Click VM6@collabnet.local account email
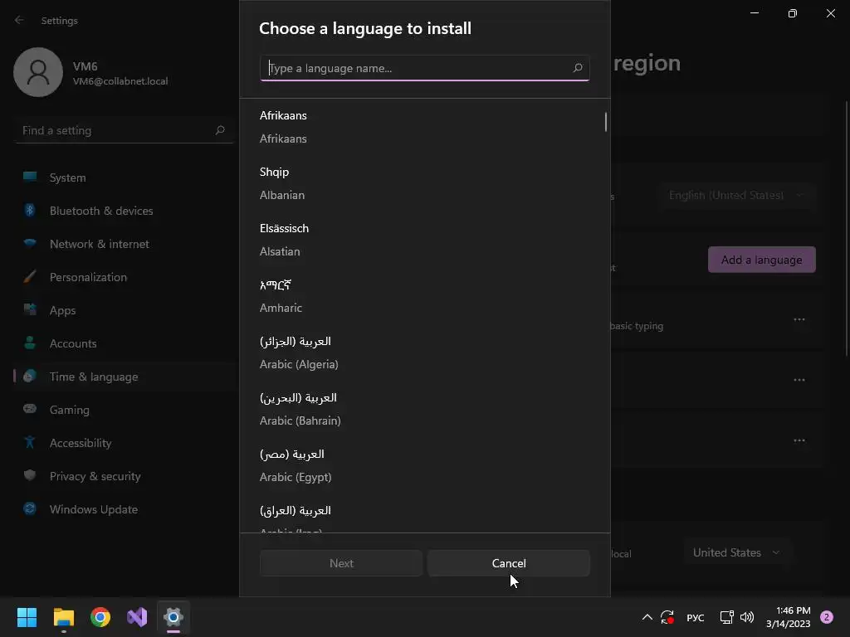The height and width of the screenshot is (637, 850). 120,81
